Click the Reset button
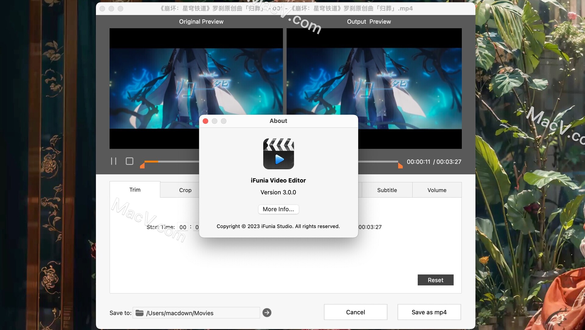Image resolution: width=585 pixels, height=330 pixels. 435,280
